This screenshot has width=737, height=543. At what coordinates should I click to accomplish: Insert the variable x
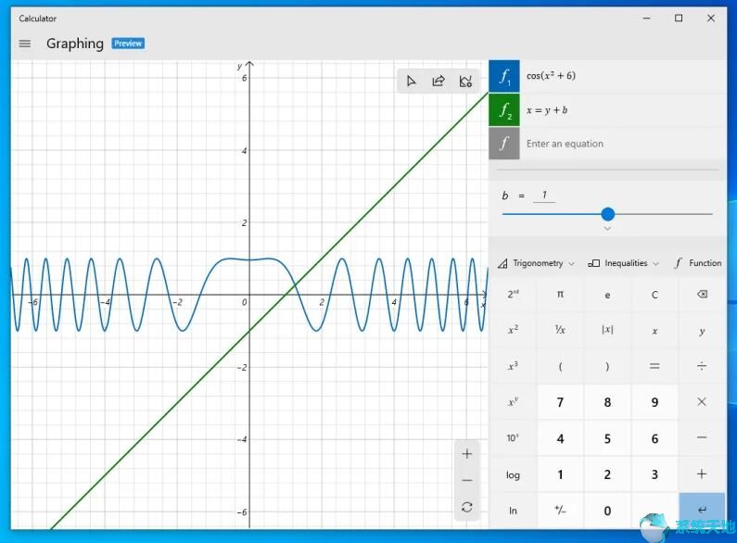pos(654,330)
